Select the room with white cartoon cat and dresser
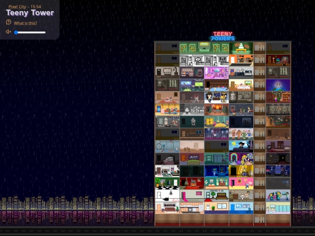Viewport: 315px width, 236px height. point(241,195)
